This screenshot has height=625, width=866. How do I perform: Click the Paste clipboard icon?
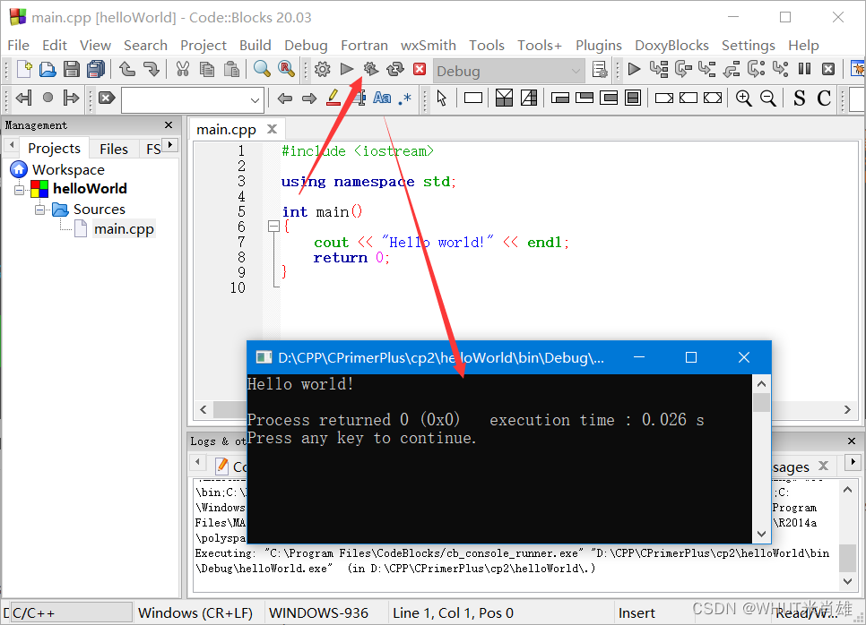click(x=231, y=70)
